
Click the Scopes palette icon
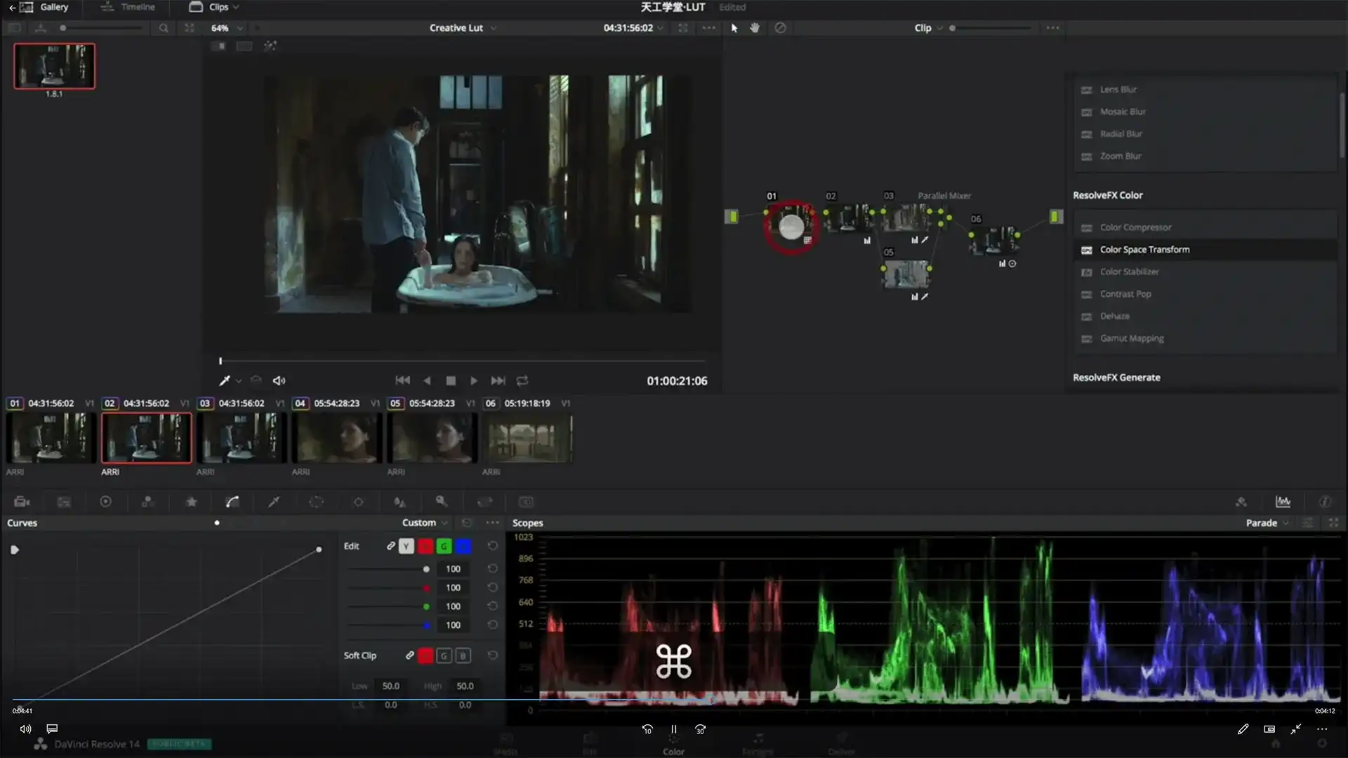[x=1283, y=502]
